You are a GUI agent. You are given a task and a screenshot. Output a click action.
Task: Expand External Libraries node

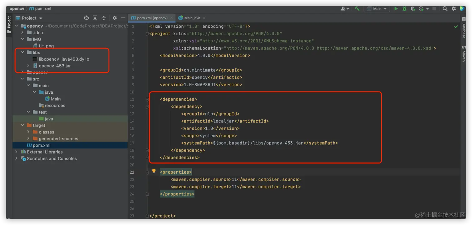point(17,152)
